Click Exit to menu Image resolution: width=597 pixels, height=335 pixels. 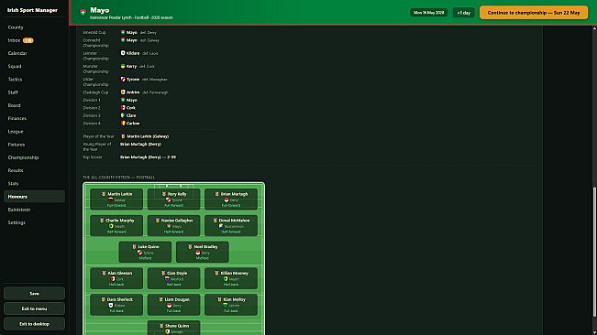click(34, 308)
